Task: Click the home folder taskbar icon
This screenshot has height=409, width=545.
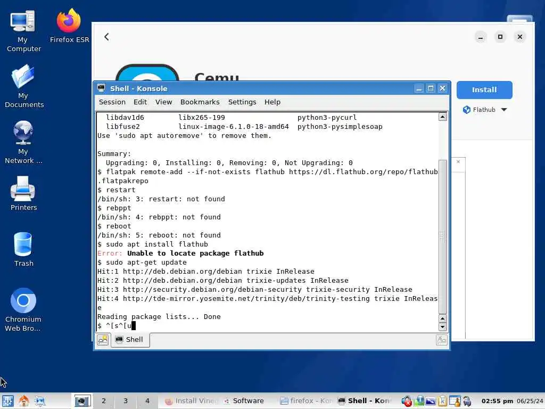Action: pos(23,401)
